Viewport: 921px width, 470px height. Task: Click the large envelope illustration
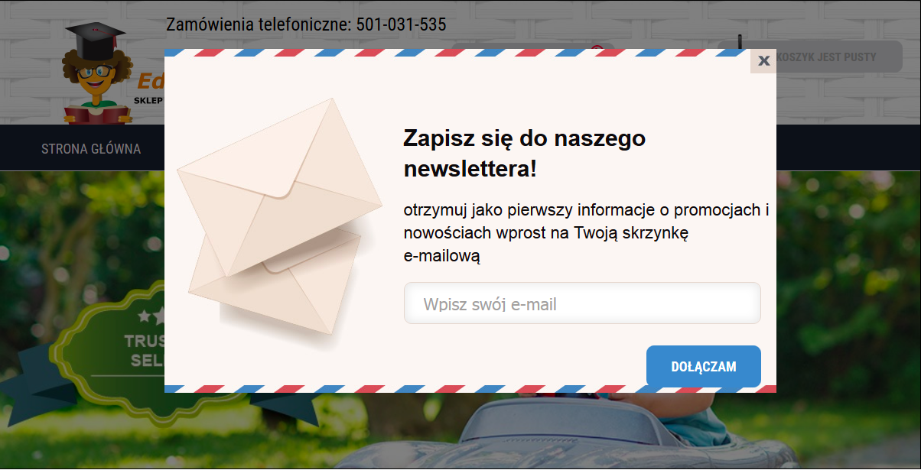280,187
